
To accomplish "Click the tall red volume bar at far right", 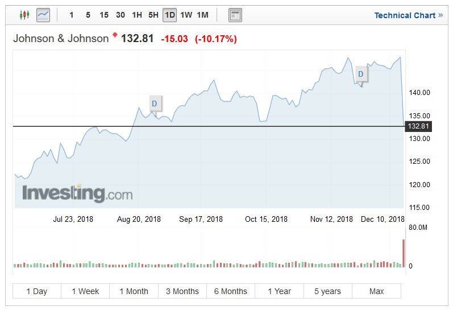I will 404,253.
